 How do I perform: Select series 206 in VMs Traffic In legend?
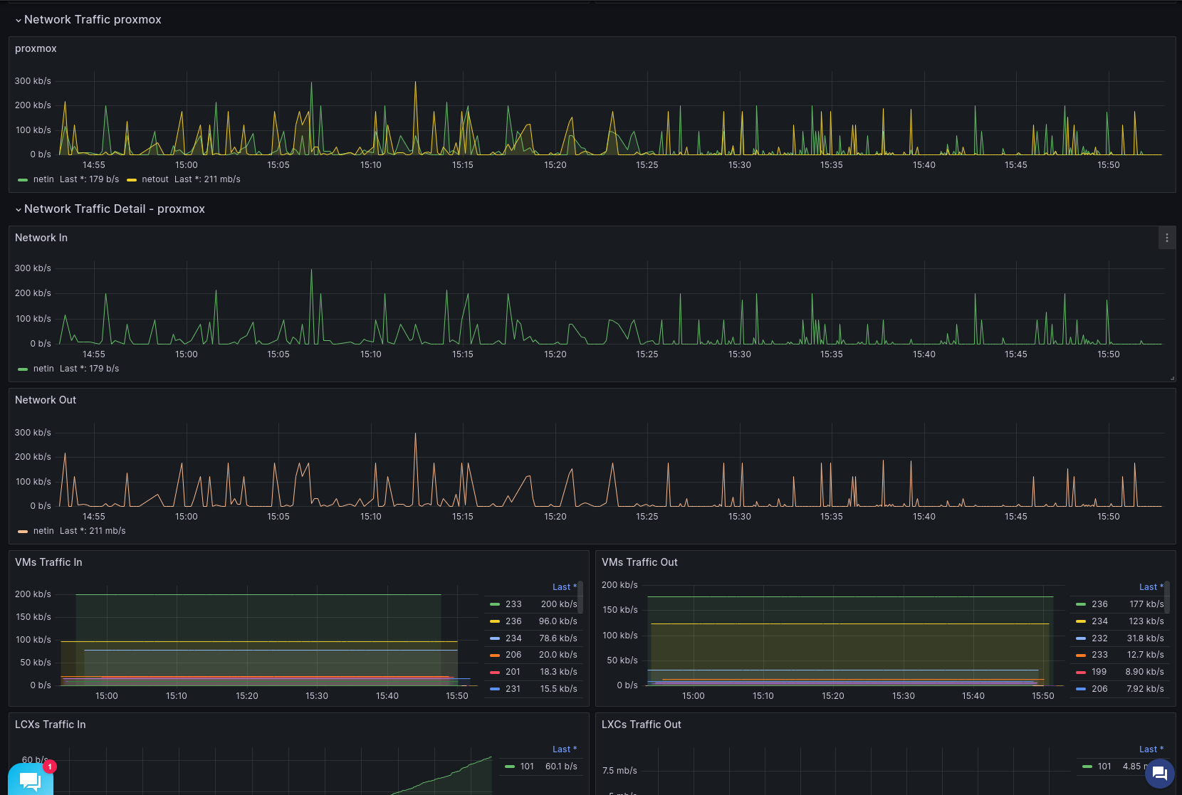click(x=513, y=655)
